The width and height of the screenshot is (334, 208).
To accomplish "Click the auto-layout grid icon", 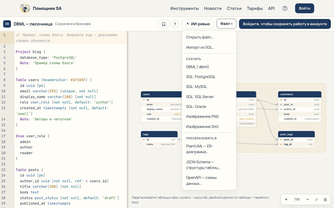I will pyautogui.click(x=325, y=199).
